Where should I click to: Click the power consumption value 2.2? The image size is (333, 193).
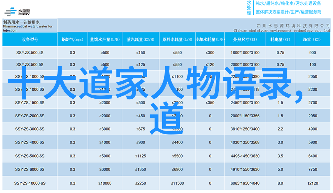(280, 129)
